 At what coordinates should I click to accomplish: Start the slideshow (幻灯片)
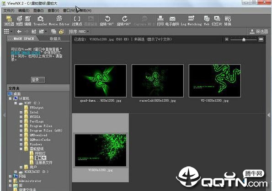tap(217, 21)
